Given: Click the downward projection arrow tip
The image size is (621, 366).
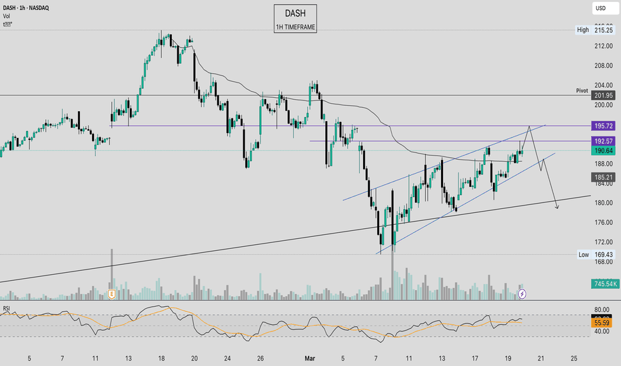Looking at the screenshot, I should coord(557,208).
